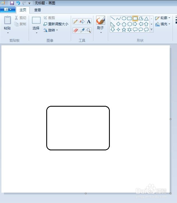Open the Outline (轮廓) dropdown
Screen dimensions: 177x203
(163, 18)
